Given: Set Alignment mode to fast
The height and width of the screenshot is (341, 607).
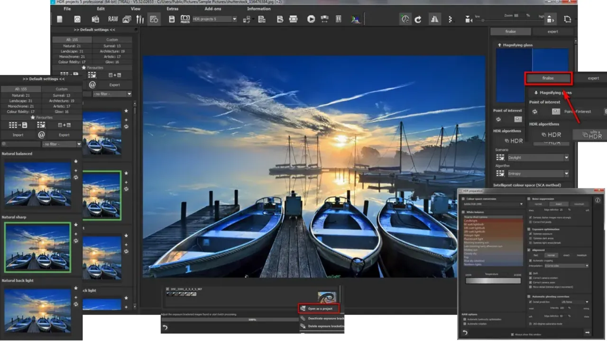Looking at the screenshot, I should coord(535,255).
